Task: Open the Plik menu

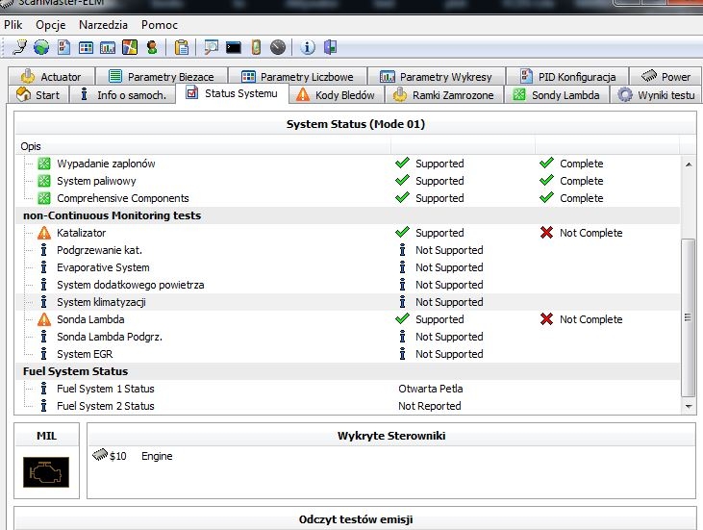Action: (13, 25)
